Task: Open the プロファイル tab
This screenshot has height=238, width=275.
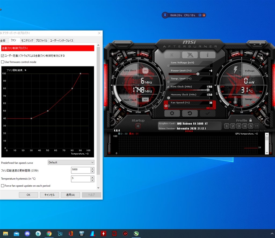Action: [41, 41]
